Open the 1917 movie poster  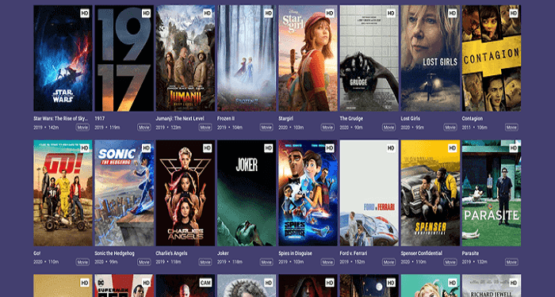pyautogui.click(x=124, y=58)
